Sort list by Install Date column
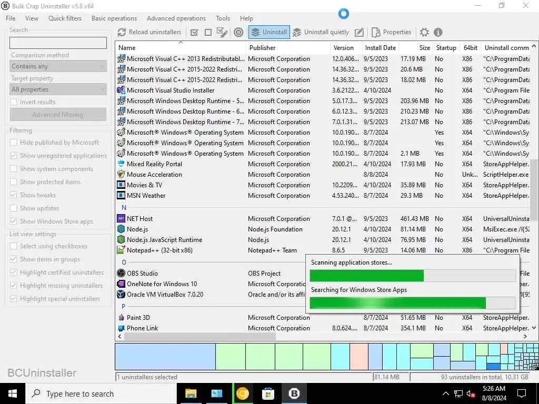539x404 pixels. point(381,48)
